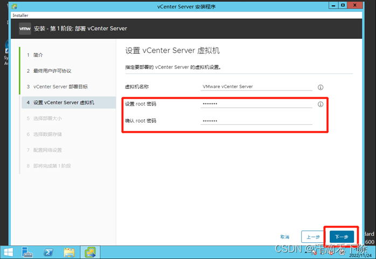Click the 取消 link

click(x=284, y=237)
